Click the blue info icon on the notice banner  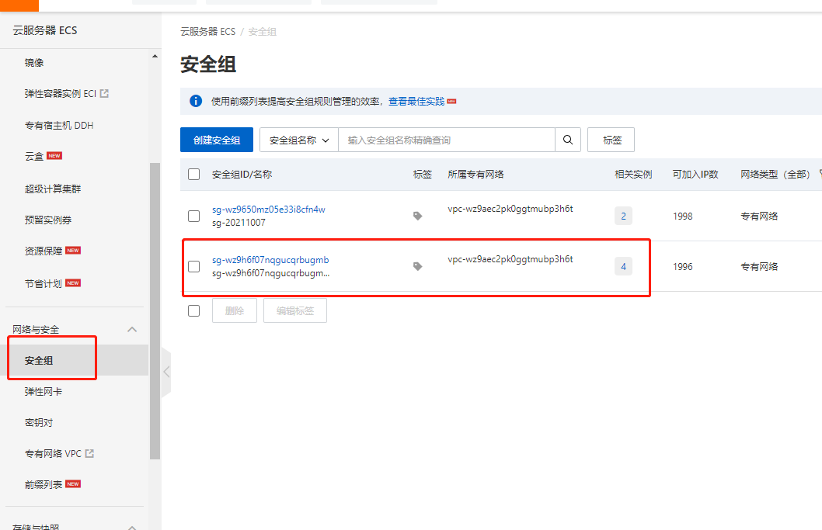pyautogui.click(x=195, y=100)
